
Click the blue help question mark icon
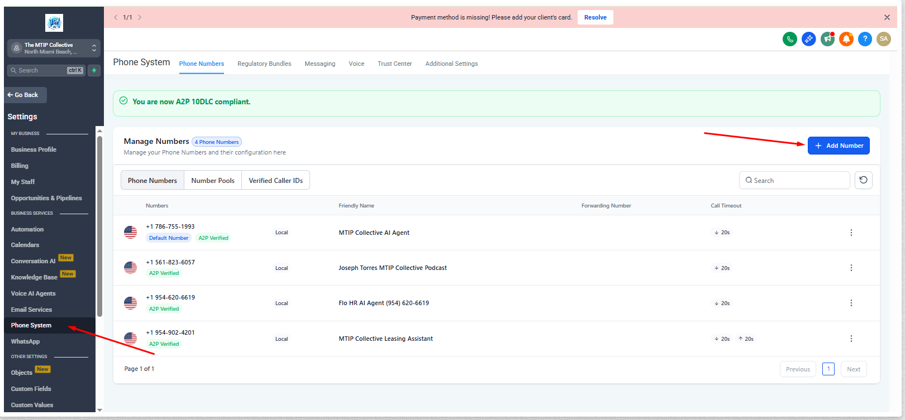[865, 39]
